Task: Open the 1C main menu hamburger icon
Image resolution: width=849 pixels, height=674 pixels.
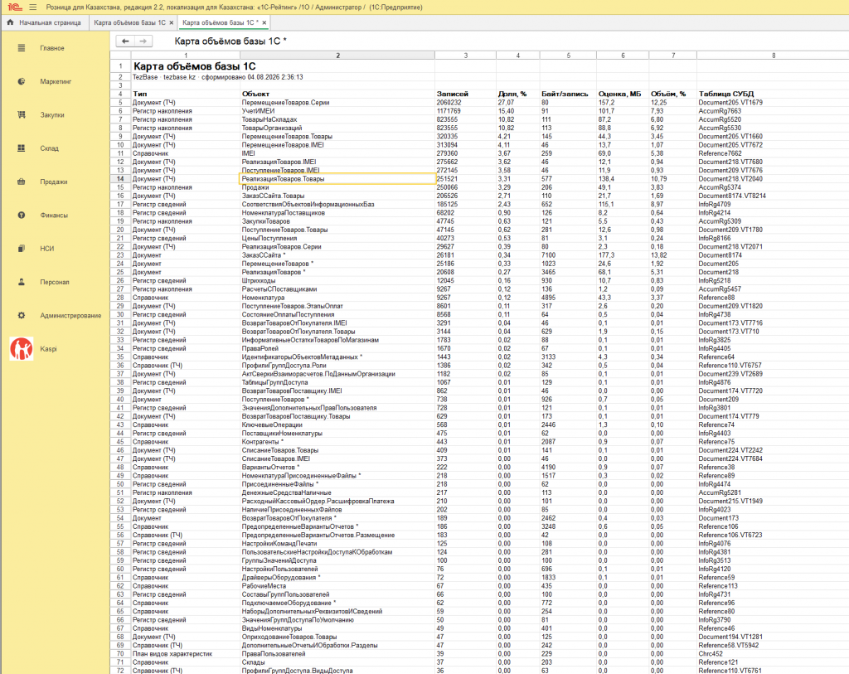Action: (33, 7)
